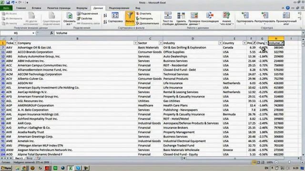Click Повторить reapply filter button
This screenshot has height=171, width=305.
click(144, 19)
